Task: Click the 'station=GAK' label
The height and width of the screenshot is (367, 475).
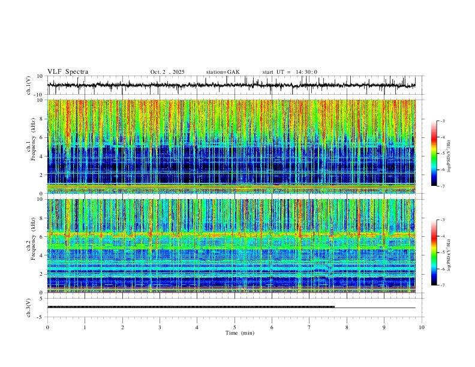Action: point(223,72)
